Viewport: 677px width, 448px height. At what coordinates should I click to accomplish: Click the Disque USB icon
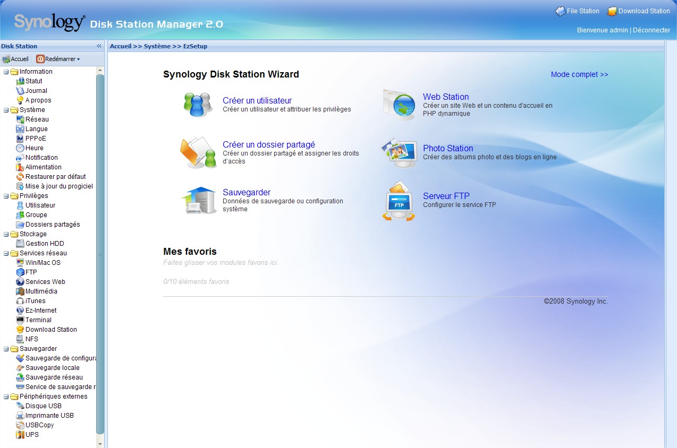pyautogui.click(x=20, y=406)
